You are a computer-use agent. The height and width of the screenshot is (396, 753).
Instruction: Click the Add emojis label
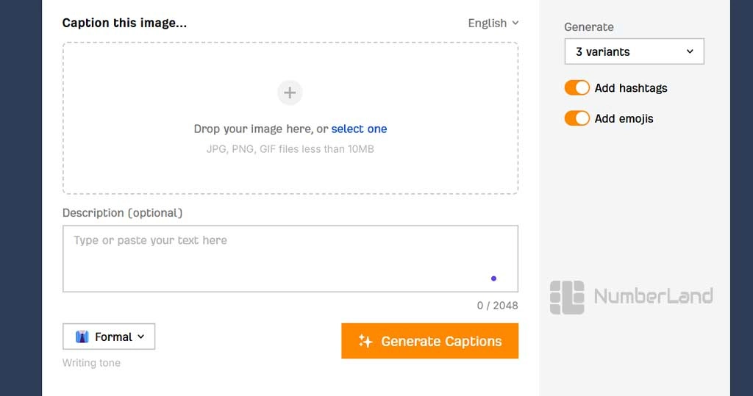pyautogui.click(x=624, y=118)
